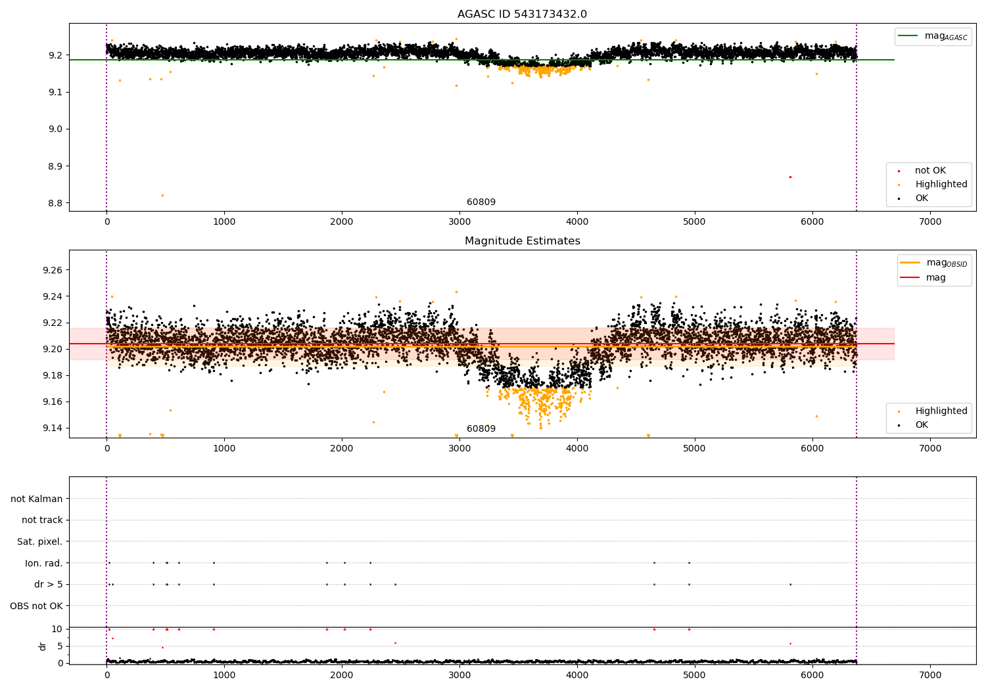Click the 'OBS not OK' row label

point(37,606)
